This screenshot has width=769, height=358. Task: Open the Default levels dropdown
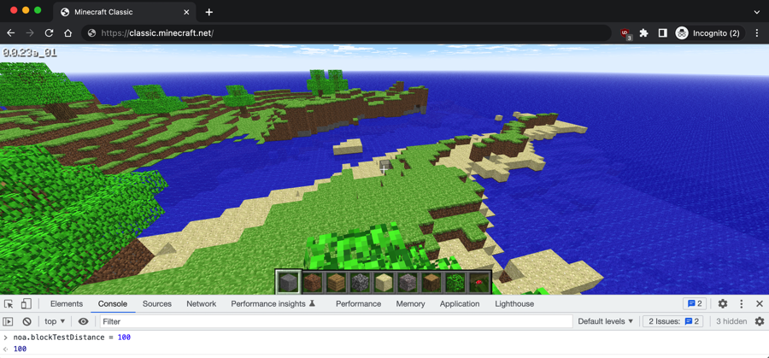coord(605,321)
